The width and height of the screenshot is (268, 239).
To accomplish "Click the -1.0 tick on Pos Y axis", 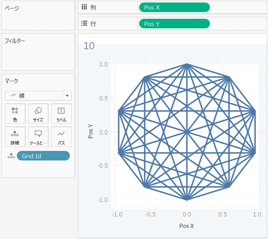I will click(102, 200).
